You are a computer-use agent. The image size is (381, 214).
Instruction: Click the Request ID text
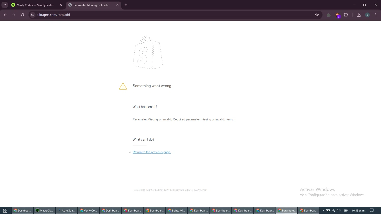tap(170, 190)
